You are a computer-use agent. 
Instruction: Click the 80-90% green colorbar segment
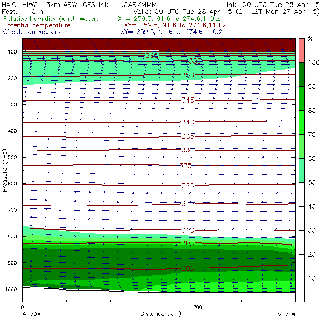click(x=302, y=98)
